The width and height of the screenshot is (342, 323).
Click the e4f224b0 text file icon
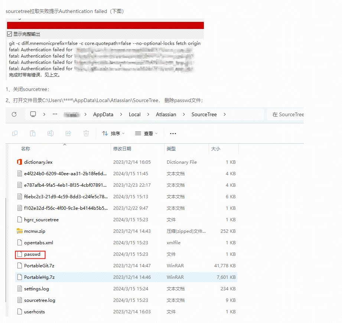[x=20, y=174]
